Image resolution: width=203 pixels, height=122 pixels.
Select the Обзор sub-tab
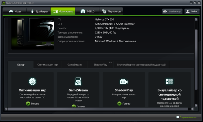click(x=21, y=65)
